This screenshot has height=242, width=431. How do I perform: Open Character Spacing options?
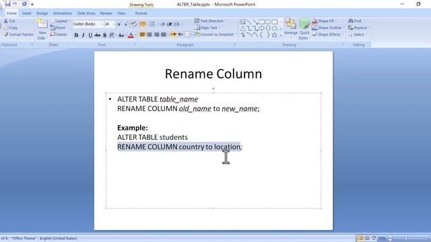tap(112, 35)
